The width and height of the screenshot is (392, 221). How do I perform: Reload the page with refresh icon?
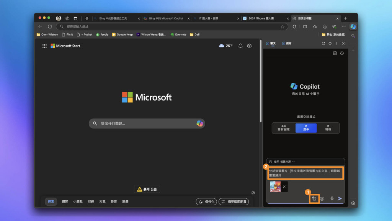(x=50, y=26)
